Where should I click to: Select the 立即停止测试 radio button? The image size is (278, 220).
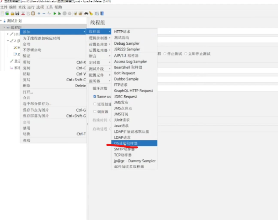tap(185, 54)
